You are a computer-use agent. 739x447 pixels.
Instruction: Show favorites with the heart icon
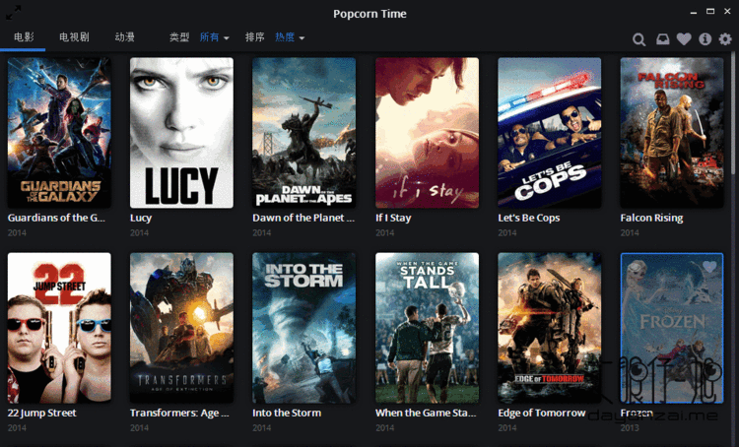[684, 39]
